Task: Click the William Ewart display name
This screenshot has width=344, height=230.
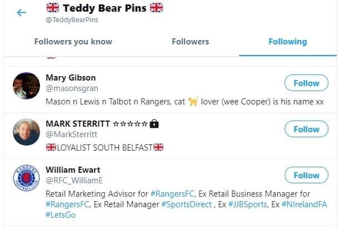Action: (x=72, y=170)
